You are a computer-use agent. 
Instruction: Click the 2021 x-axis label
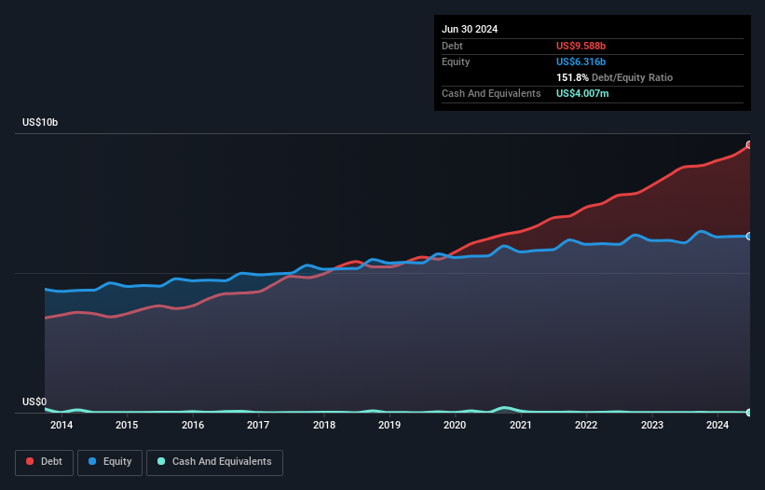(x=521, y=425)
